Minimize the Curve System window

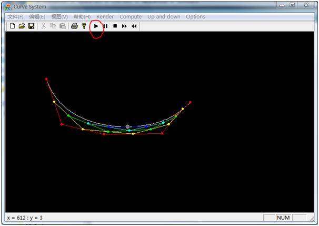tap(282, 5)
